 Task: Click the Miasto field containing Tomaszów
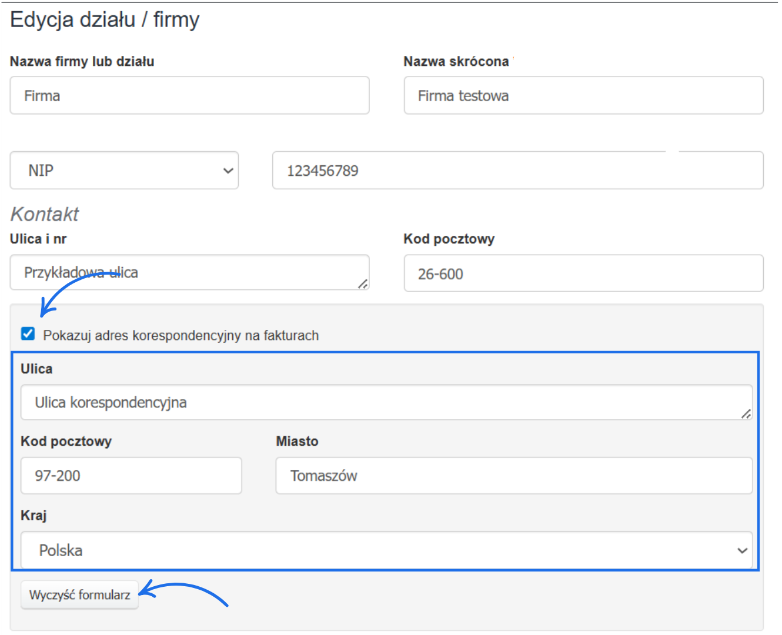(x=514, y=476)
